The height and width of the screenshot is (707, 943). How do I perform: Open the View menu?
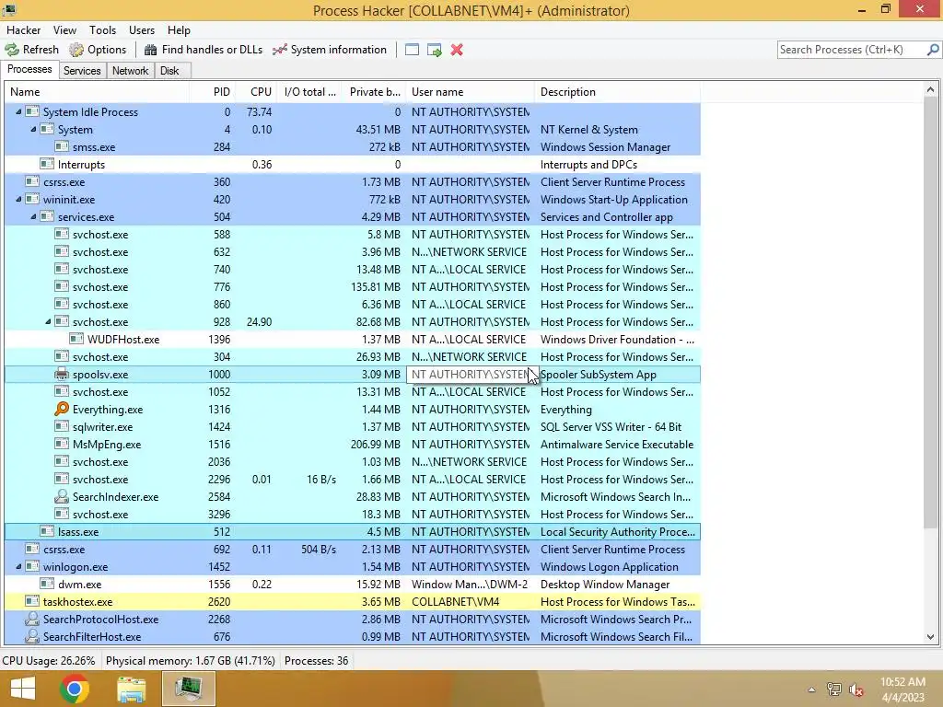click(65, 30)
